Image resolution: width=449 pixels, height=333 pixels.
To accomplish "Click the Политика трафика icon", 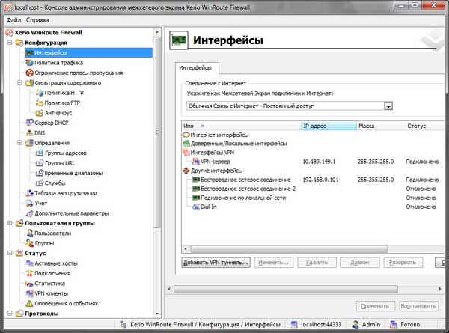I will pyautogui.click(x=29, y=63).
